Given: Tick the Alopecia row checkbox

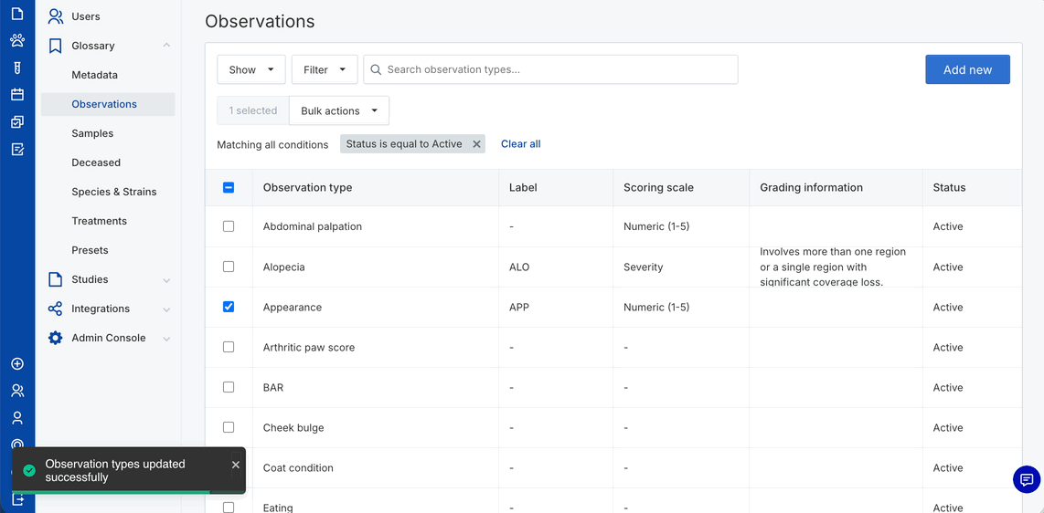Looking at the screenshot, I should coord(229,267).
